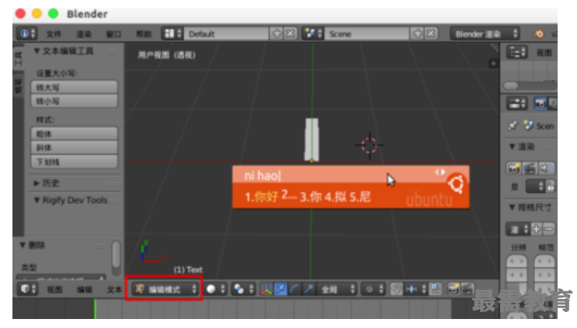Open the 渲染 (Render) menu

point(84,34)
